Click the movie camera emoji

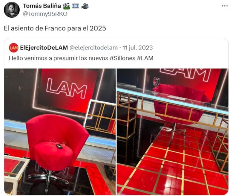[x=85, y=6]
